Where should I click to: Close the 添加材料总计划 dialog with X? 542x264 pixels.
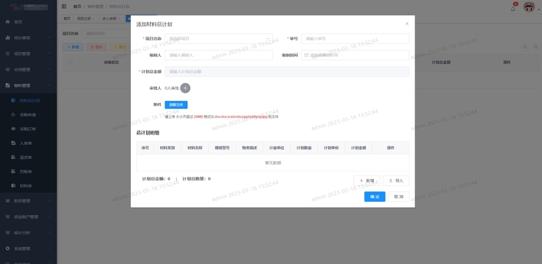[x=407, y=24]
